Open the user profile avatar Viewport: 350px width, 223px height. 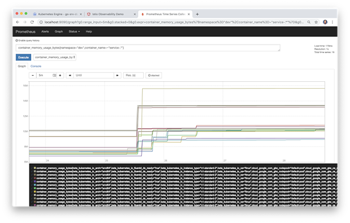tap(325, 22)
